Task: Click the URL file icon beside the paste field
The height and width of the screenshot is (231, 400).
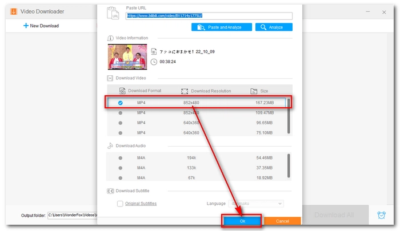Action: 115,14
